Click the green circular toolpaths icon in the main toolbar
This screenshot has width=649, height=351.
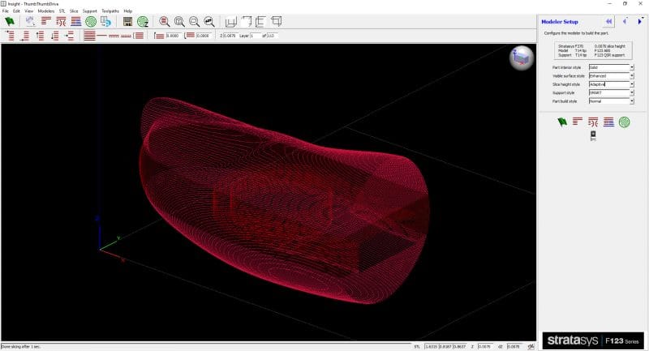(90, 22)
